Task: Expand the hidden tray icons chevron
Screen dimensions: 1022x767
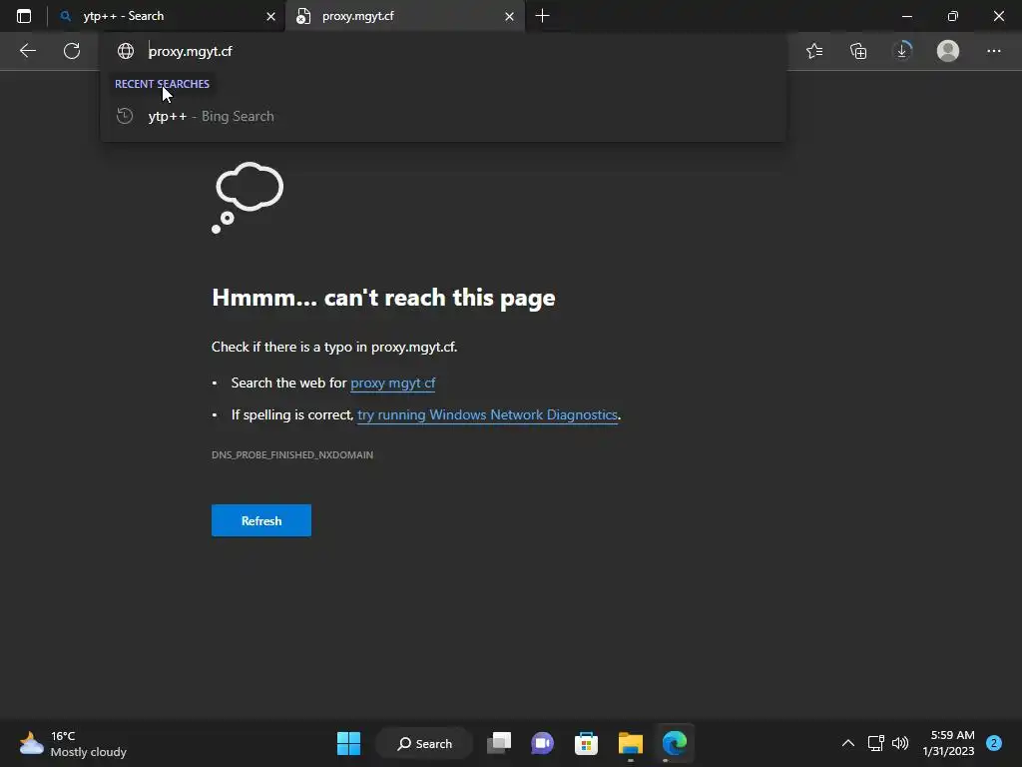Action: pos(848,743)
